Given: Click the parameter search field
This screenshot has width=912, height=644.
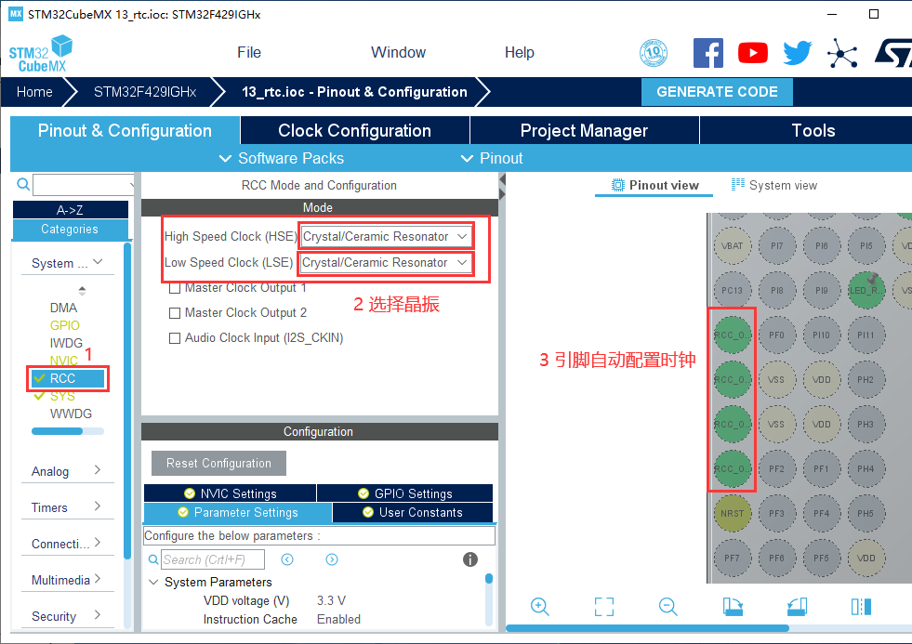Looking at the screenshot, I should 212,559.
